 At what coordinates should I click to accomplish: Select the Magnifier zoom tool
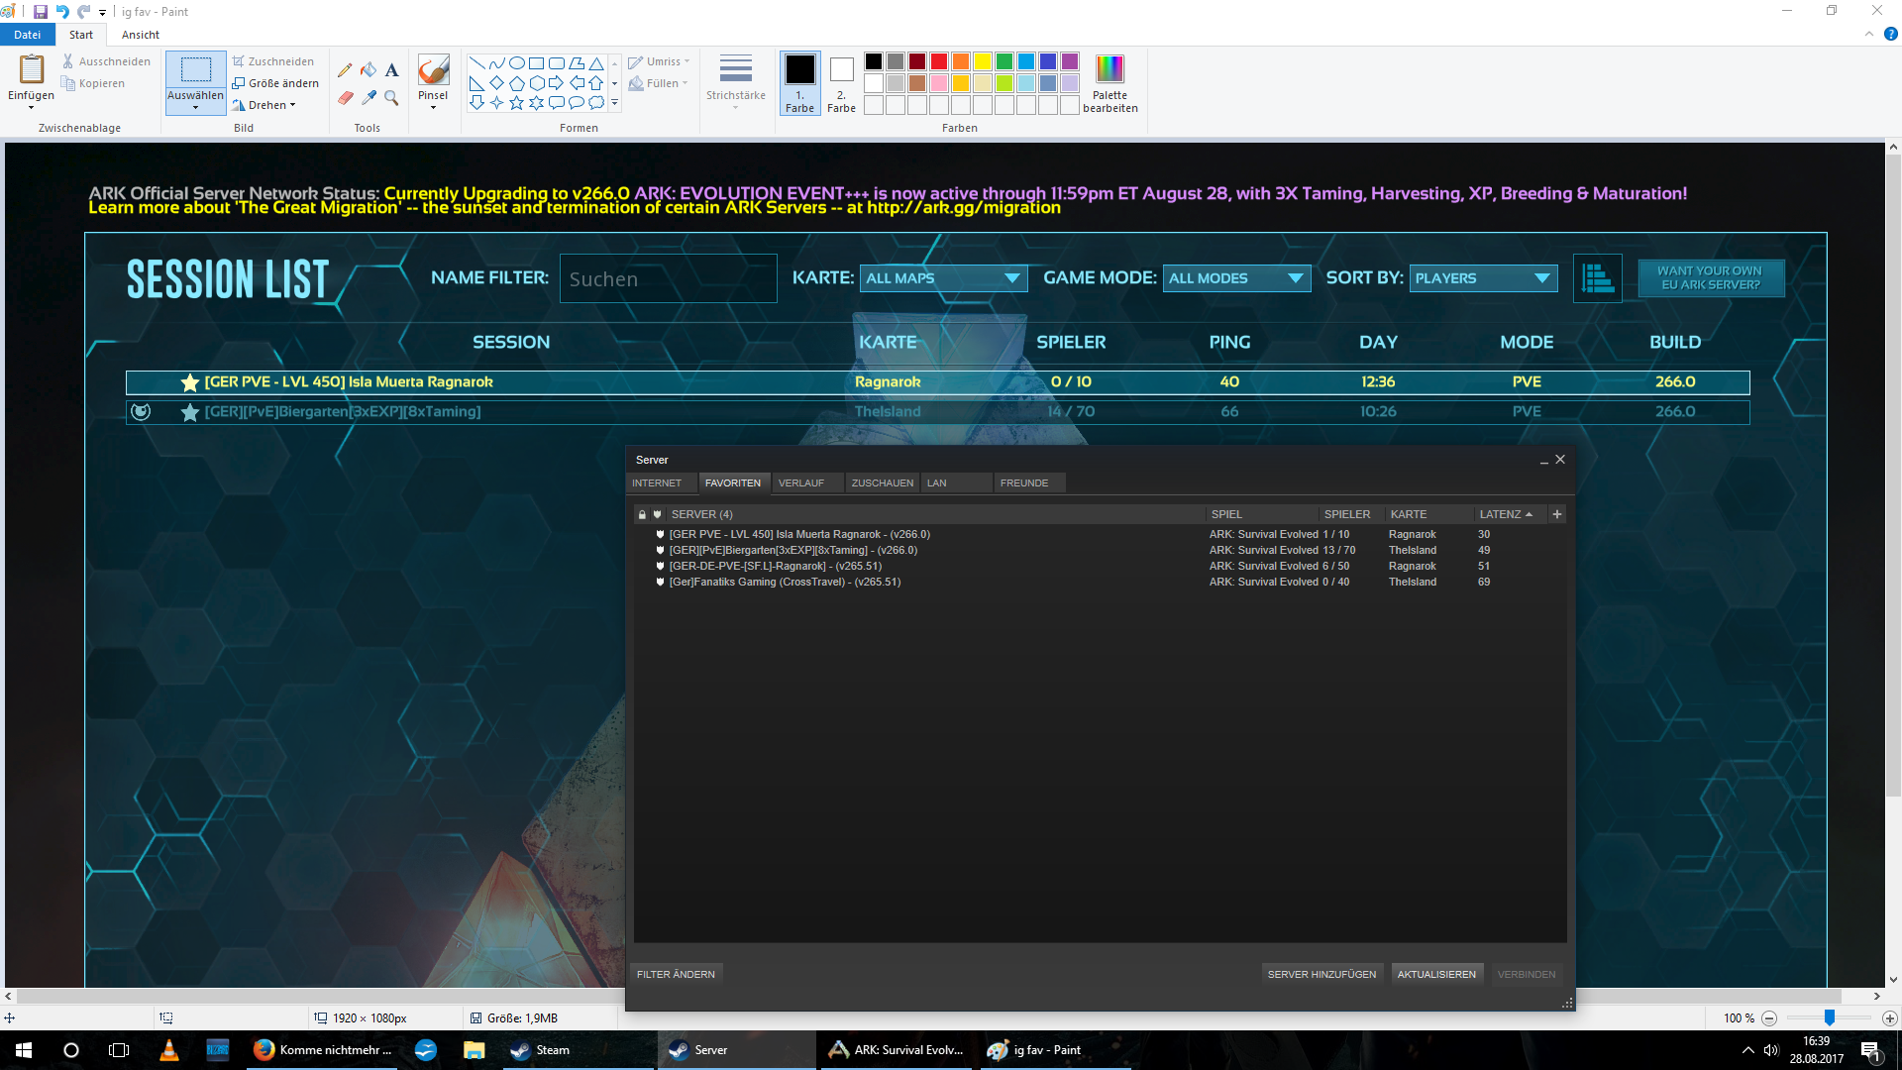coord(392,97)
